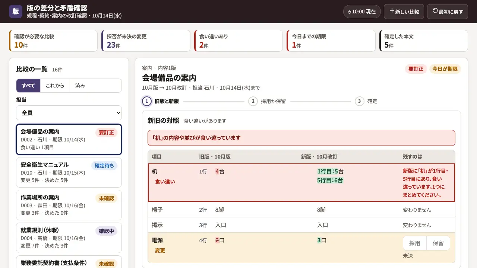Click the 「机」の内容や並びが食い違っています alert
477x268 pixels.
[x=301, y=138]
